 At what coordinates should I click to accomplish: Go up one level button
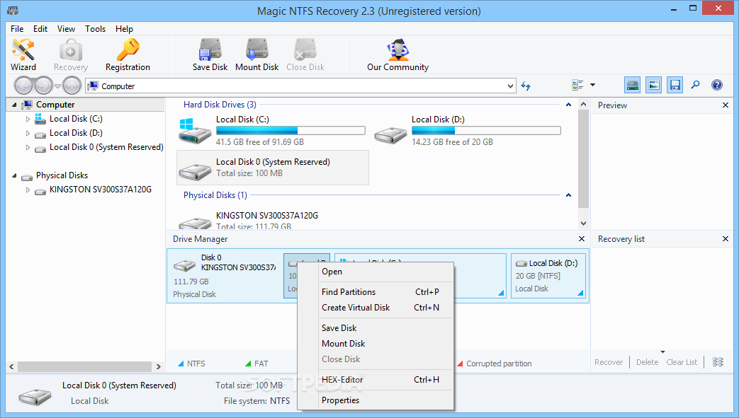[72, 86]
